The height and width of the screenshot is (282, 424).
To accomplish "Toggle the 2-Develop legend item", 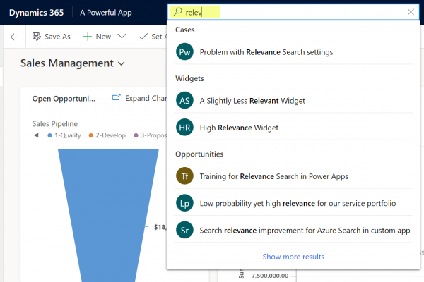I will point(107,135).
